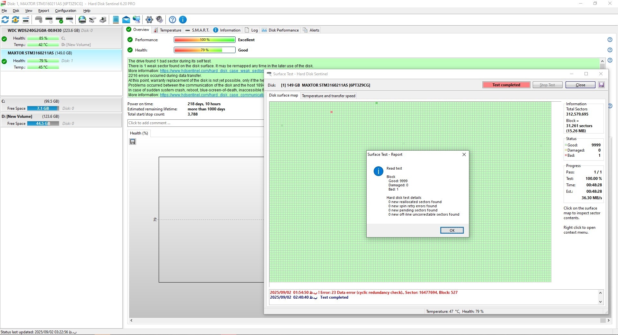Click OK in the Surface Test Report
The height and width of the screenshot is (335, 618).
pyautogui.click(x=452, y=230)
